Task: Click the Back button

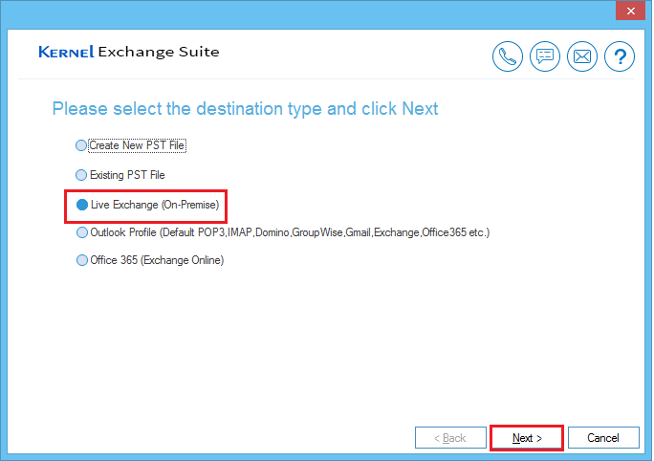Action: click(450, 438)
